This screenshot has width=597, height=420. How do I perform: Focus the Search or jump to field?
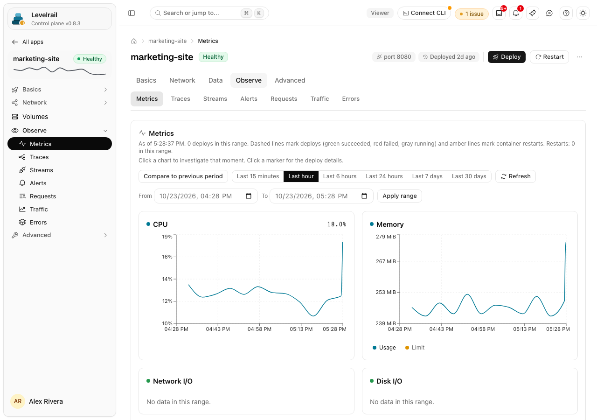coord(209,13)
